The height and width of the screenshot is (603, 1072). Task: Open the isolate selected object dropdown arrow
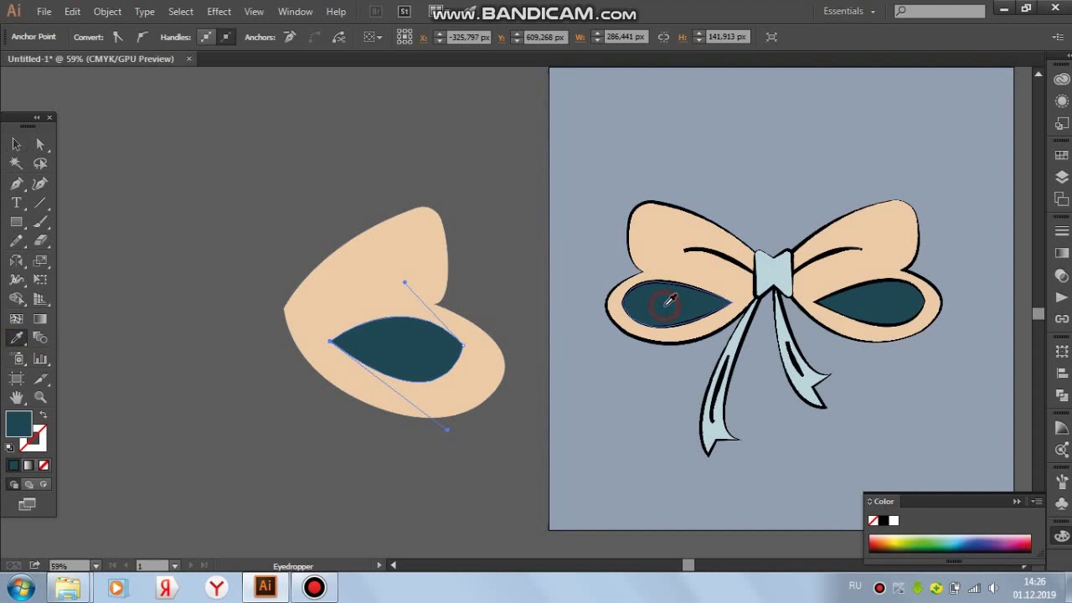(x=379, y=37)
